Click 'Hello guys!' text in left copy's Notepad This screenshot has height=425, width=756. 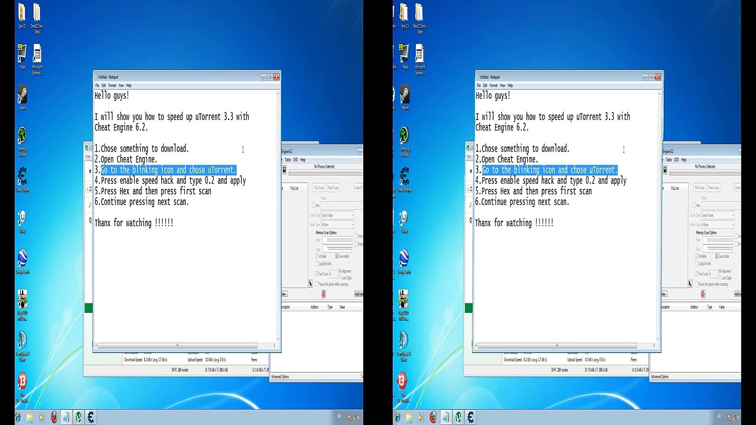(x=112, y=96)
